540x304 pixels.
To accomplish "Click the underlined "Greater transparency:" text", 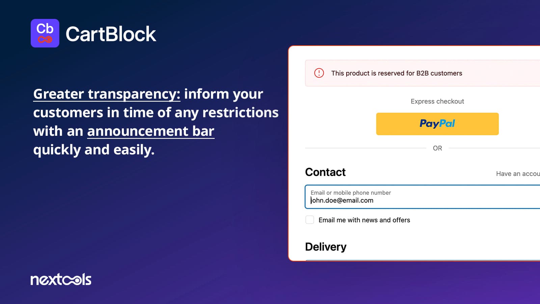I will click(x=107, y=94).
